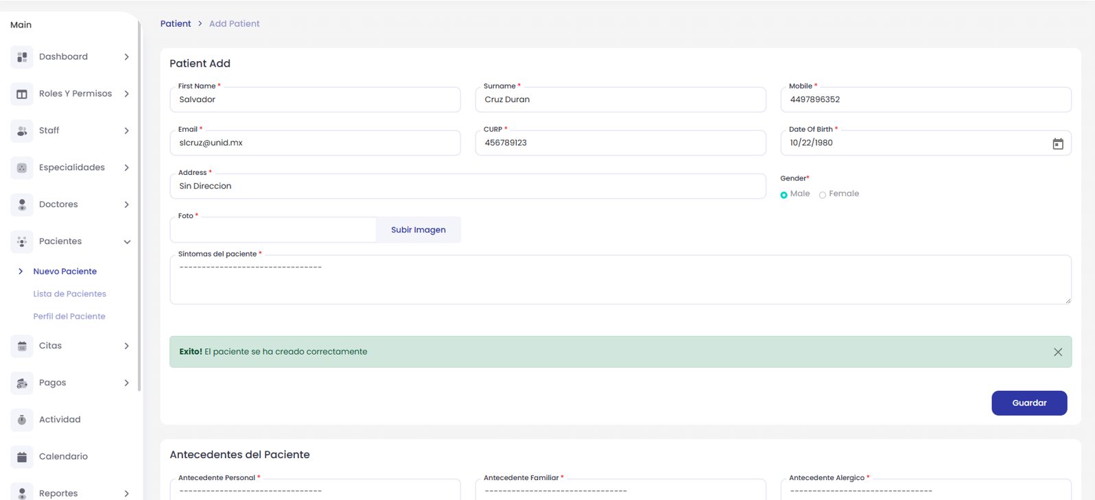
Task: Select the Female gender radio button
Action: 823,195
